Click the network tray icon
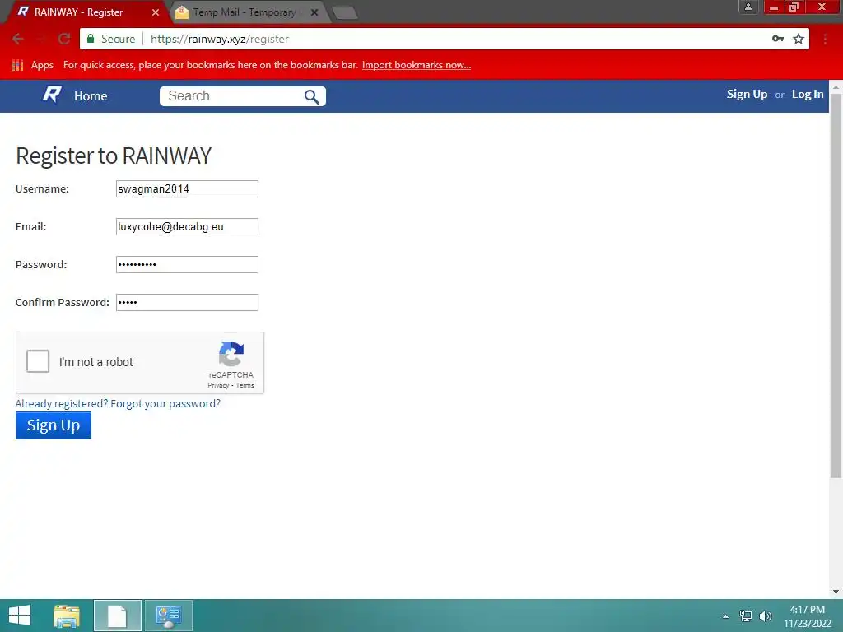This screenshot has width=843, height=632. click(x=746, y=616)
